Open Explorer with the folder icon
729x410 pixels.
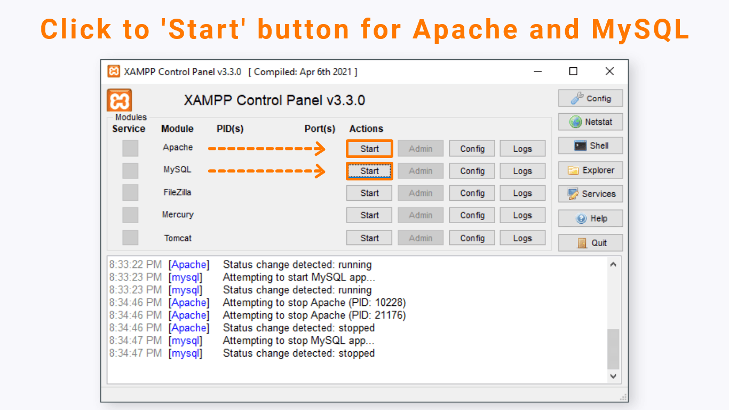pos(590,170)
